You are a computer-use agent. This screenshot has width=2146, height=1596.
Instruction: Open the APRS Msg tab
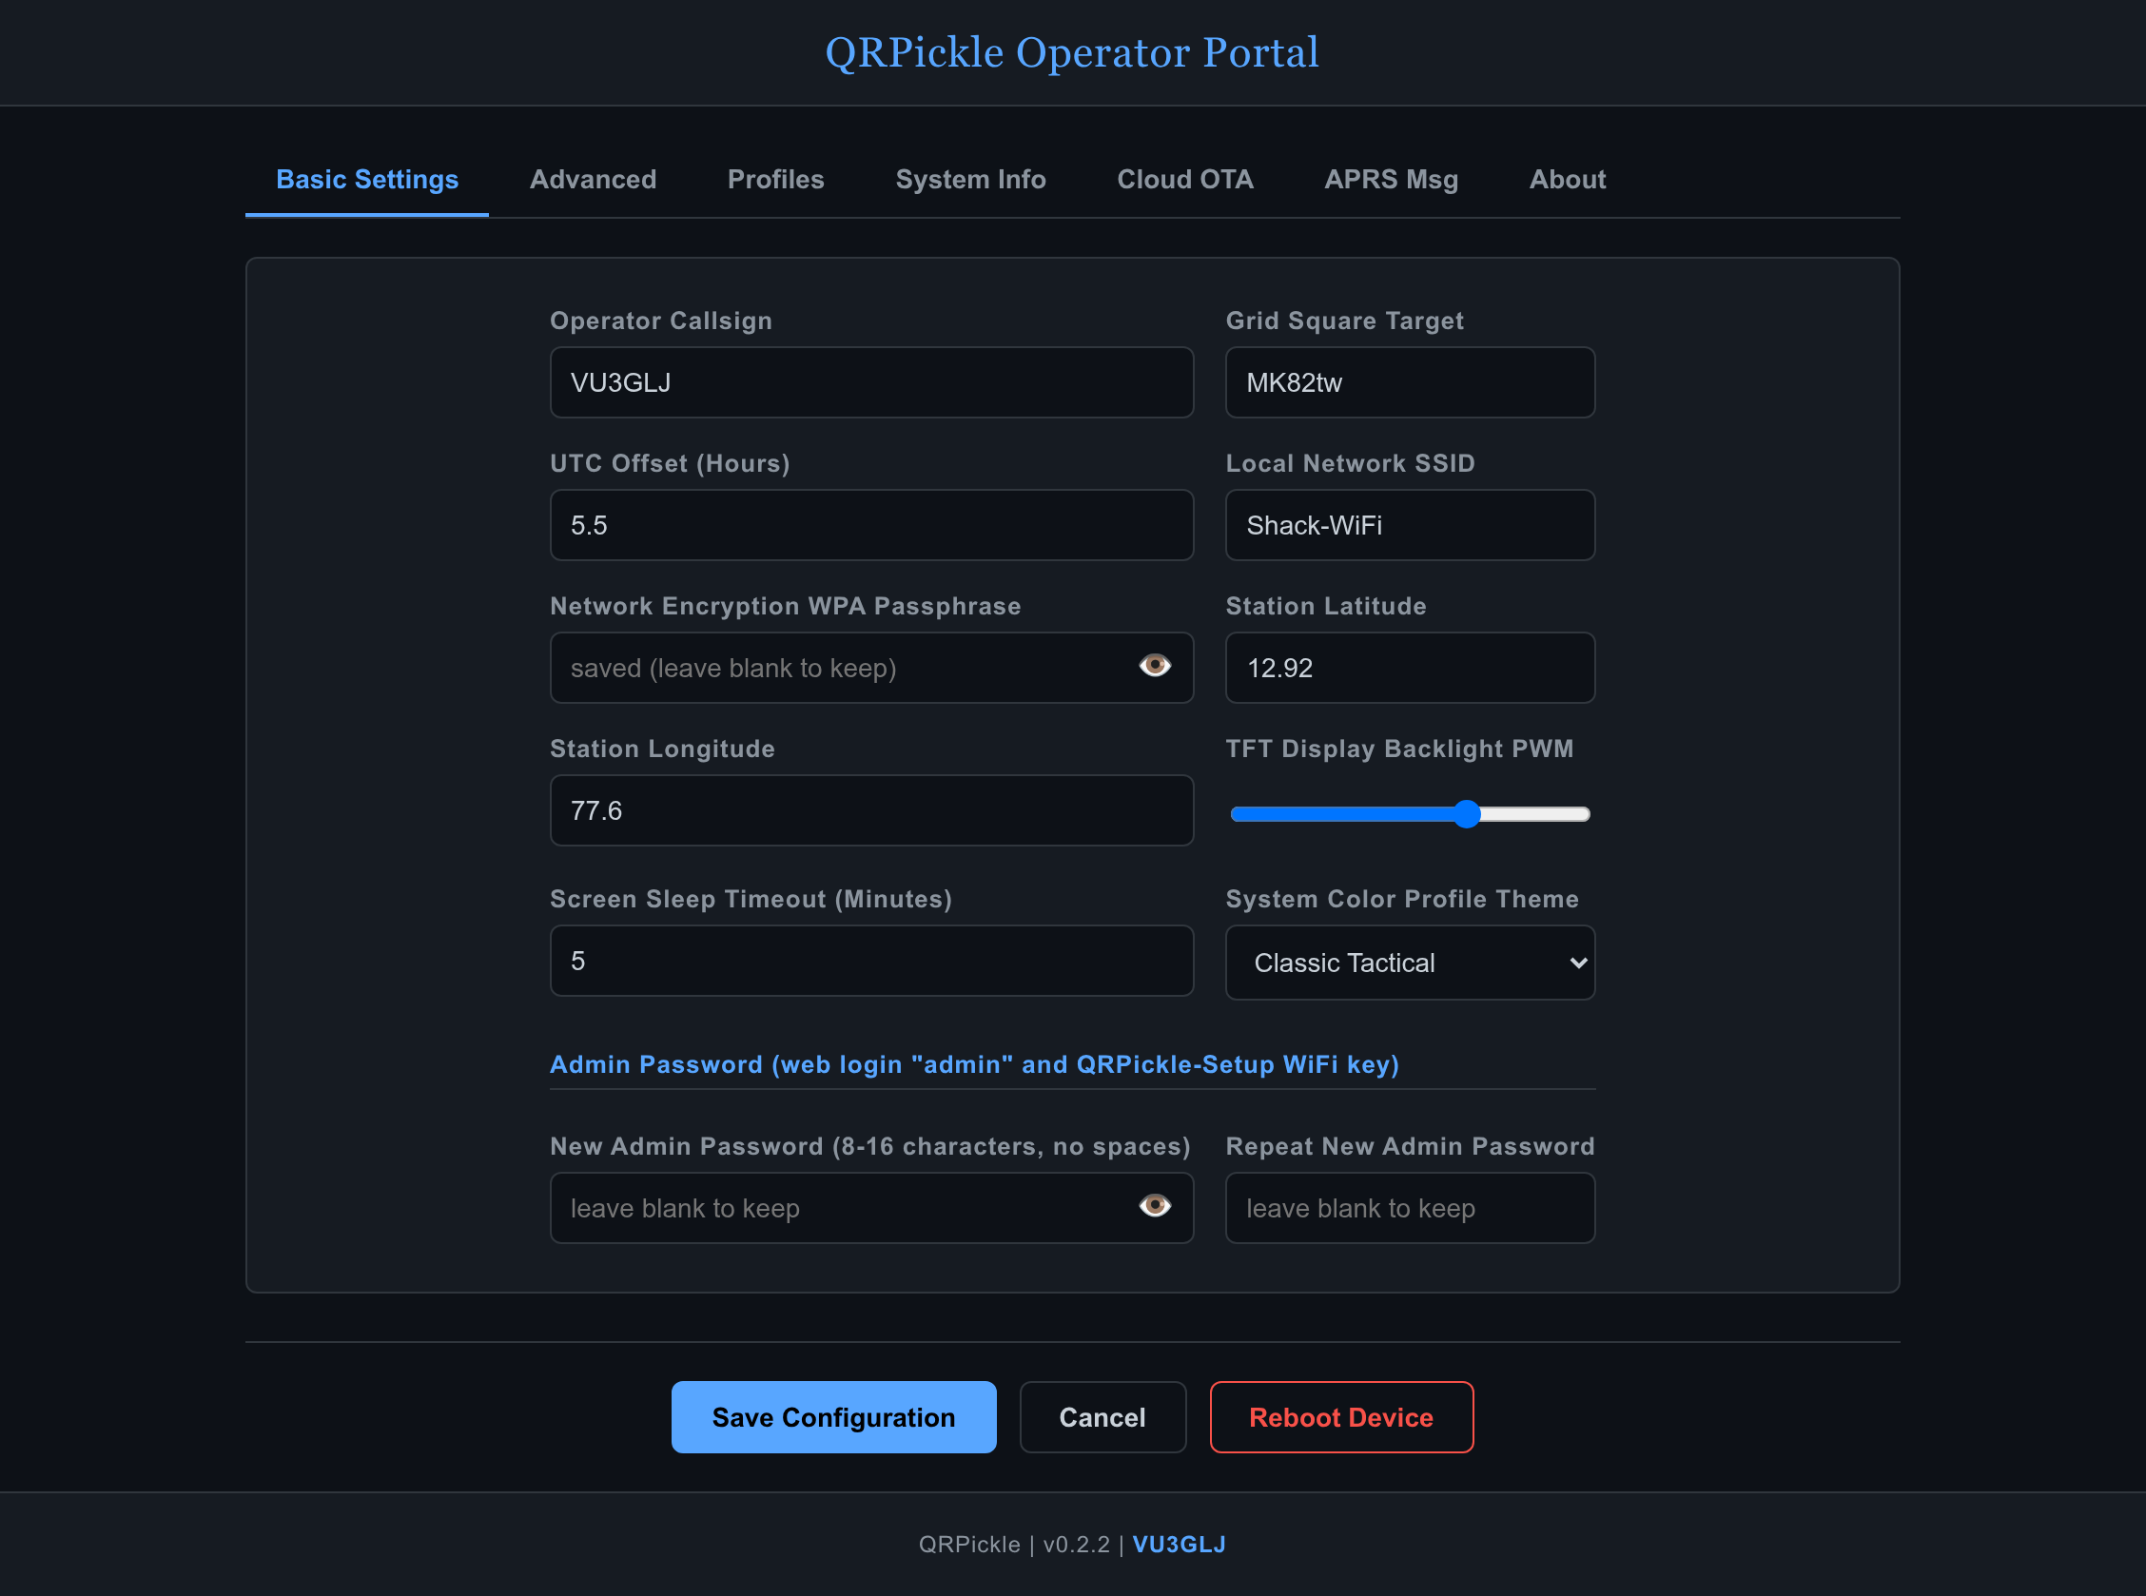pyautogui.click(x=1392, y=180)
